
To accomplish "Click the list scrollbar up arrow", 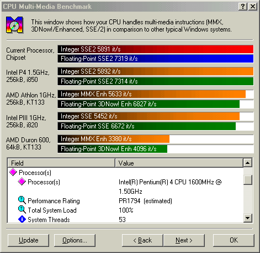I will point(248,163).
